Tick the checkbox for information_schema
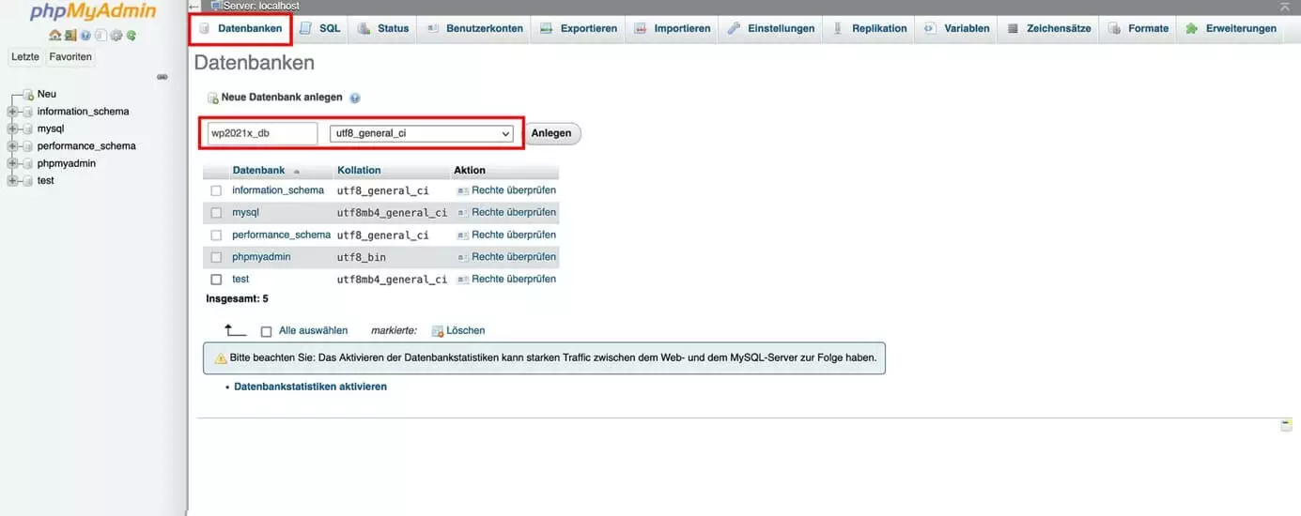 point(216,190)
